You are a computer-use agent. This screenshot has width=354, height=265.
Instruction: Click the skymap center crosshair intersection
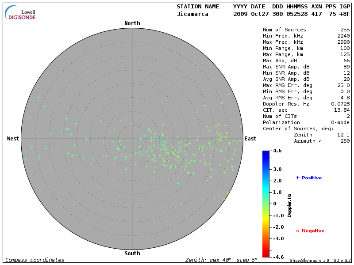(132, 139)
